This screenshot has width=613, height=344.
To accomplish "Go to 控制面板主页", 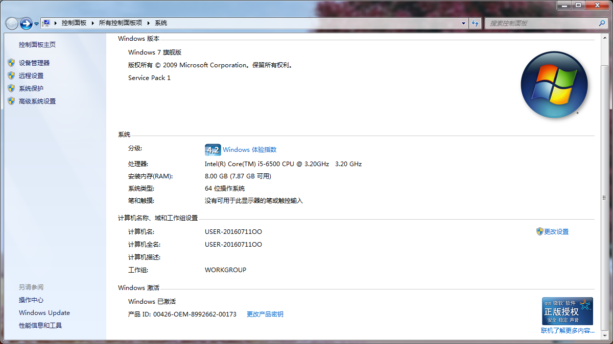I will pos(37,45).
